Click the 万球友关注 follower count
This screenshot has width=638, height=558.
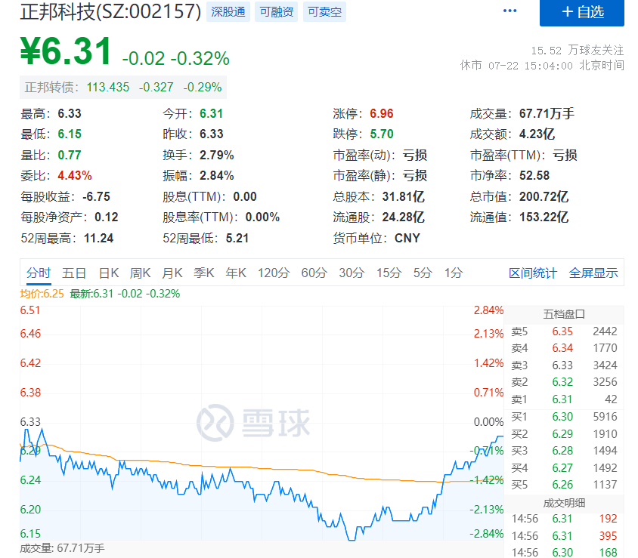578,51
